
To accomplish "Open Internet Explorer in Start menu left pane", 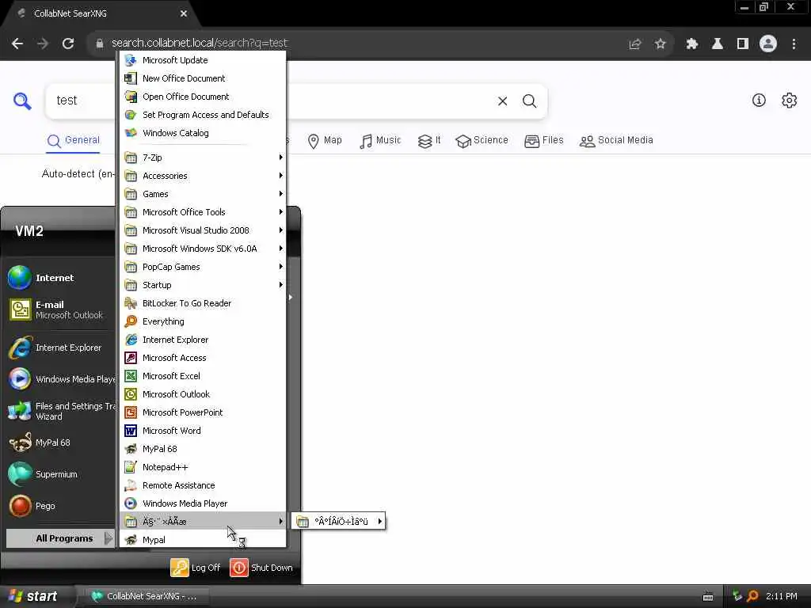I will [60, 348].
